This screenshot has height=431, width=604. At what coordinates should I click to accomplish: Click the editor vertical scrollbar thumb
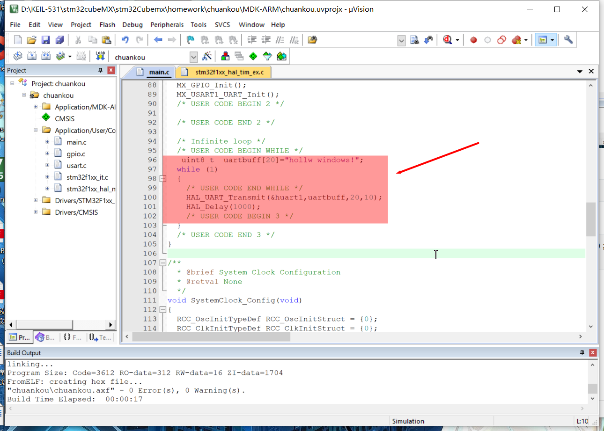(x=590, y=219)
